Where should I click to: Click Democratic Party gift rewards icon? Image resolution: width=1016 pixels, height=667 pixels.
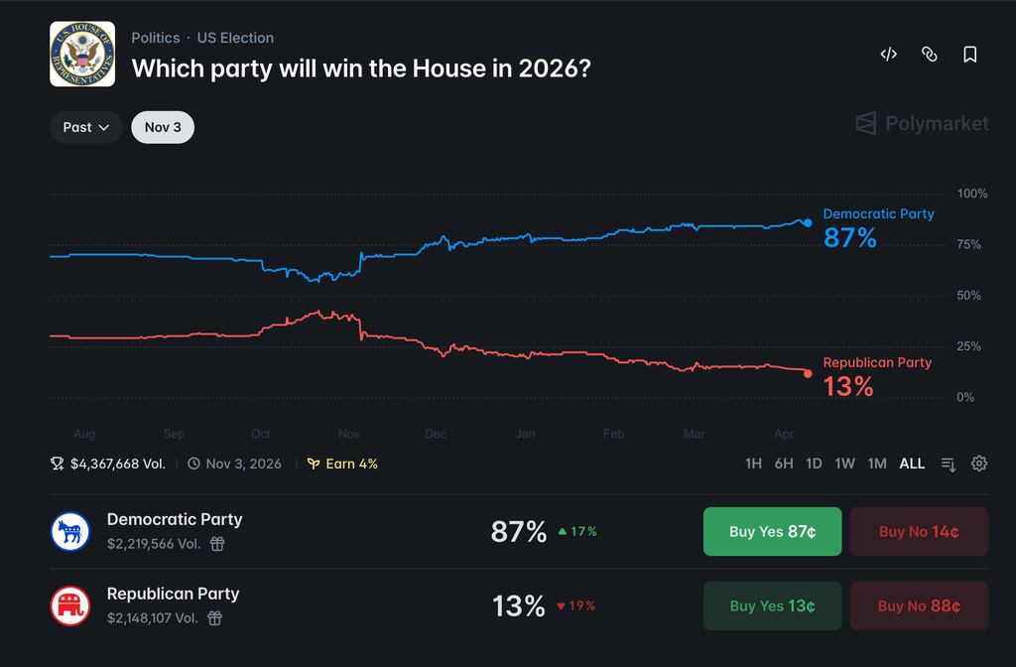click(x=217, y=544)
